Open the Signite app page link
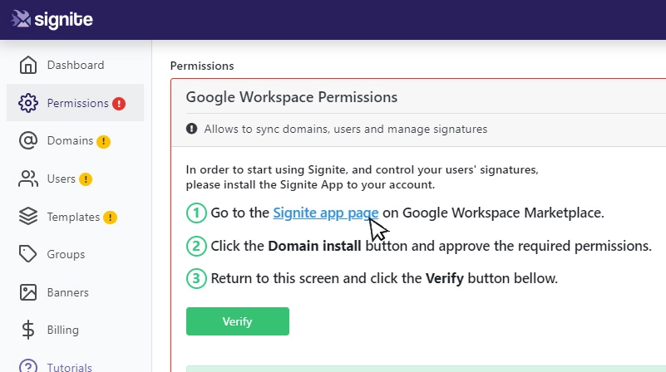Screen dimensions: 666x372 pos(325,213)
